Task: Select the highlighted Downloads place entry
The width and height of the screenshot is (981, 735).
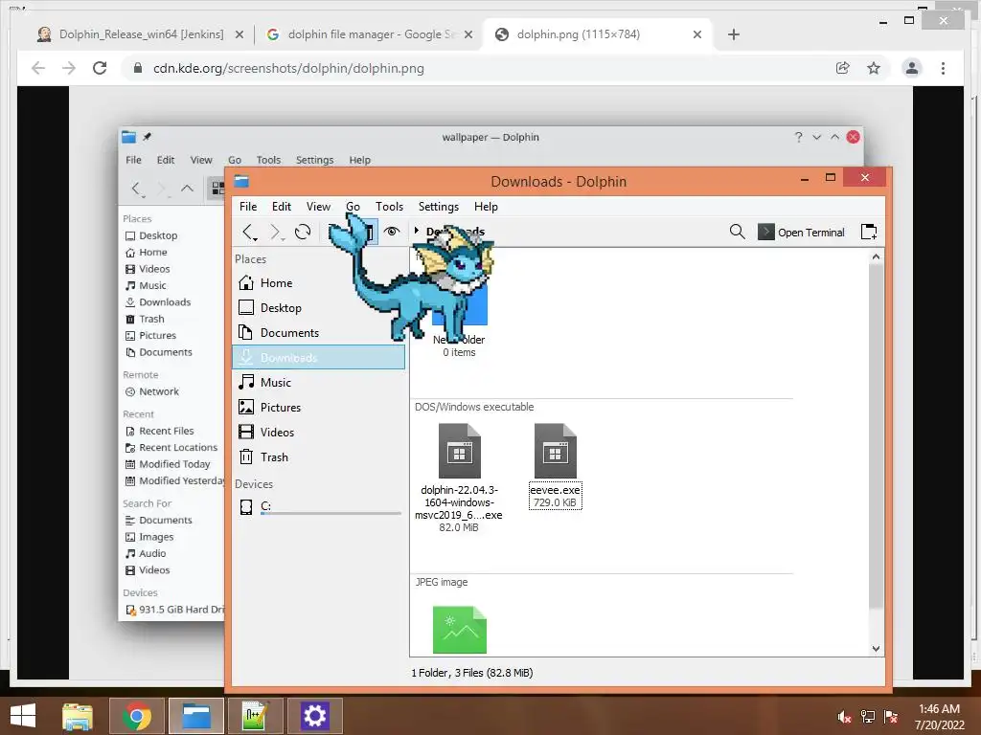Action: (318, 358)
